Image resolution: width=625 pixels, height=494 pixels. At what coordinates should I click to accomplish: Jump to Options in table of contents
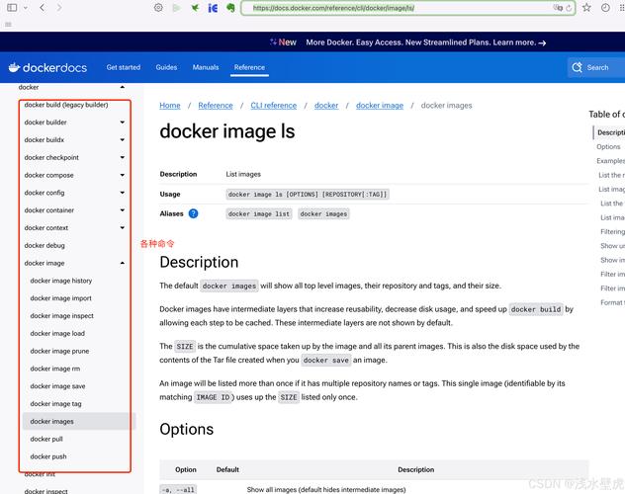[x=608, y=146]
